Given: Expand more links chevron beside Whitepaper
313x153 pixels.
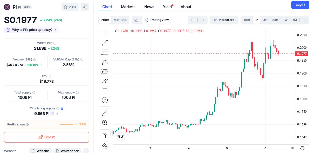Looking at the screenshot, I should [x=86, y=151].
